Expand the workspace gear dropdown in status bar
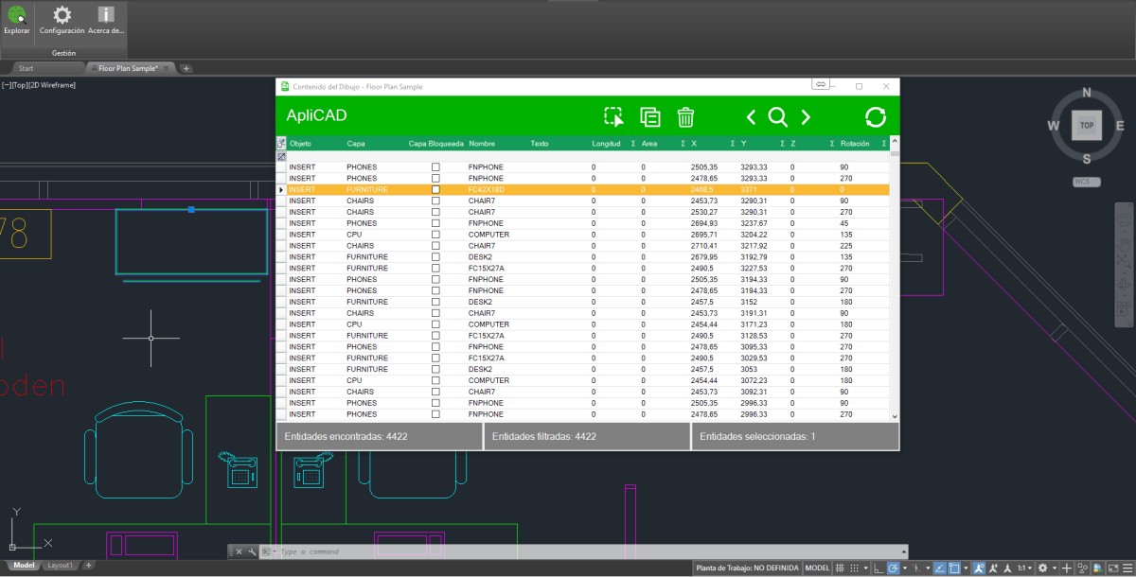The height and width of the screenshot is (577, 1136). (x=1054, y=568)
